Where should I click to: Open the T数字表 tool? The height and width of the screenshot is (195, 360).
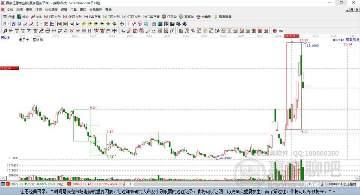(x=151, y=17)
